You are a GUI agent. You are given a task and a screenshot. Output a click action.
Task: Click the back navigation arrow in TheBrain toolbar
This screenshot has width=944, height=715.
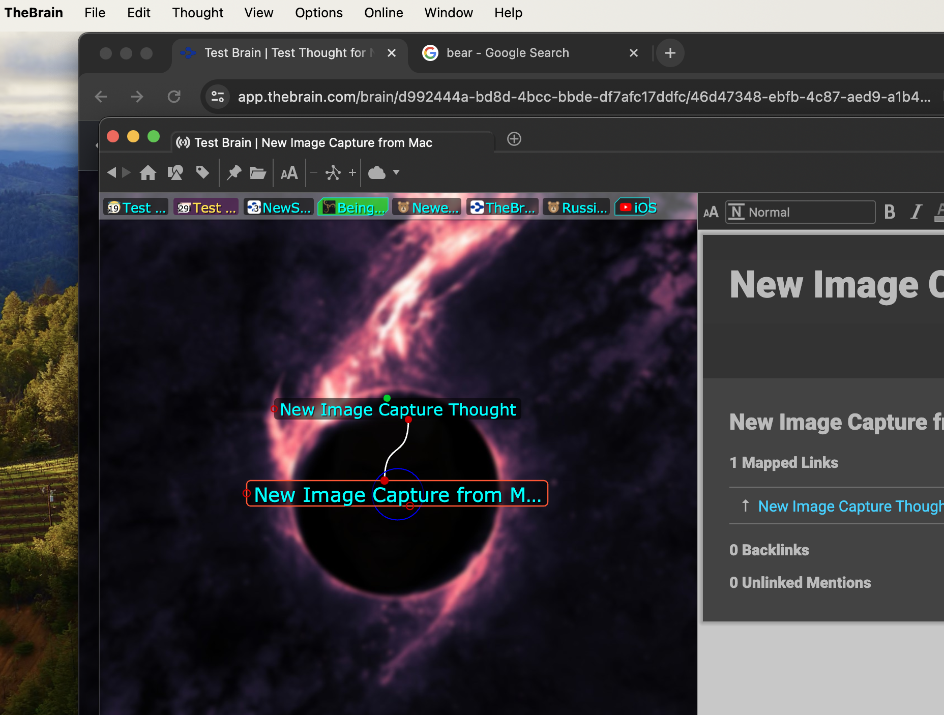click(112, 173)
